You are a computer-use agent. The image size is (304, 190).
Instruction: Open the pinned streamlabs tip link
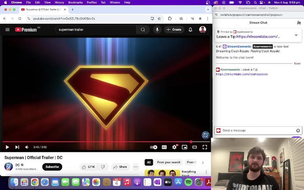pyautogui.click(x=258, y=37)
